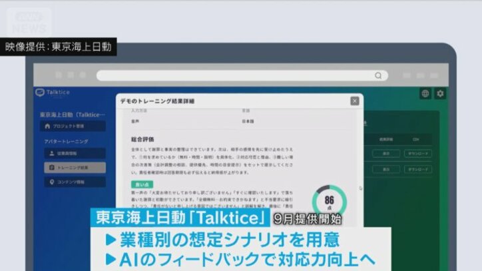Viewport: 482px width, 271px height.
Task: Click the dialog title デモのトレーニング結果詳細
Action: point(157,101)
